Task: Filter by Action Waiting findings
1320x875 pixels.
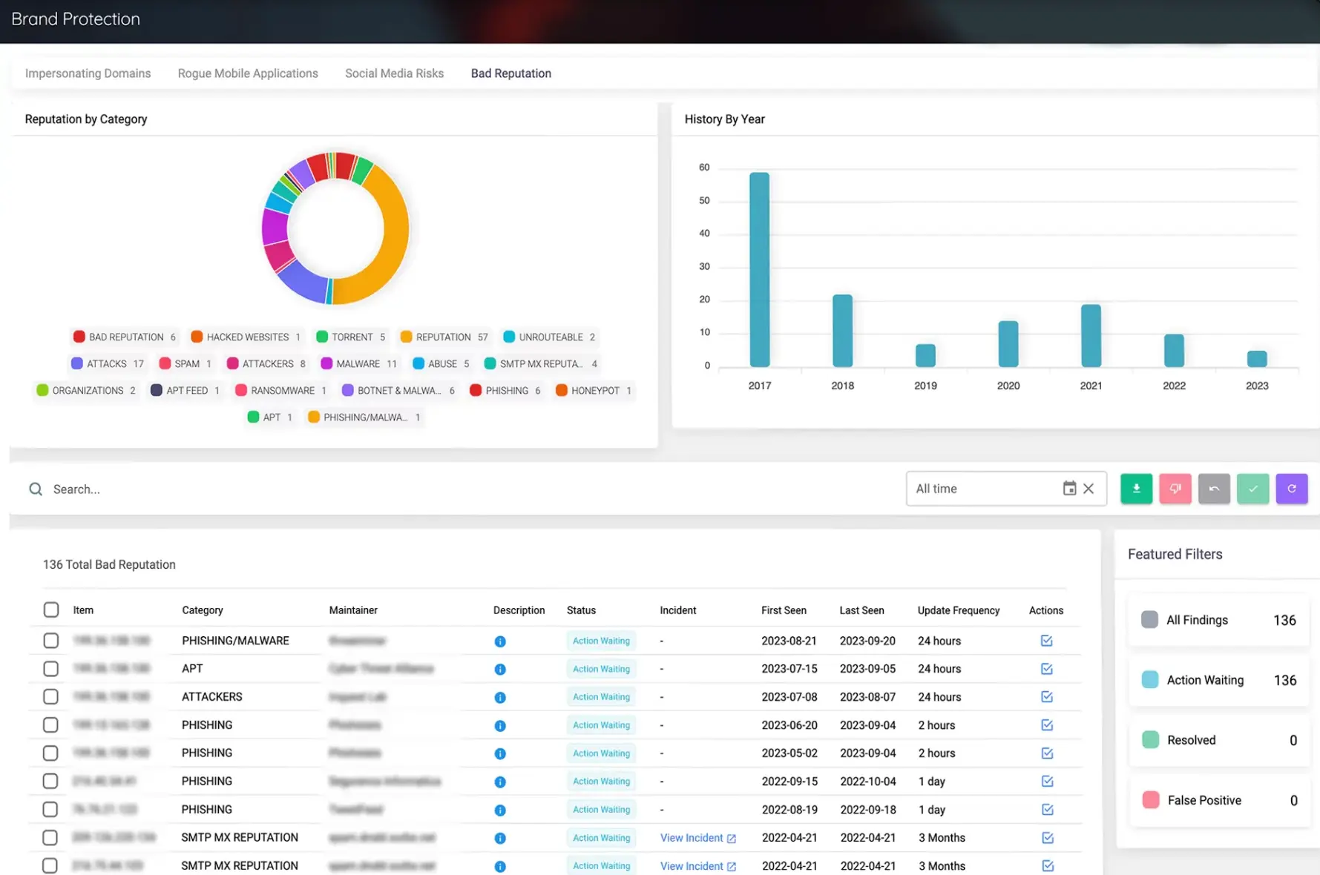Action: point(1218,680)
